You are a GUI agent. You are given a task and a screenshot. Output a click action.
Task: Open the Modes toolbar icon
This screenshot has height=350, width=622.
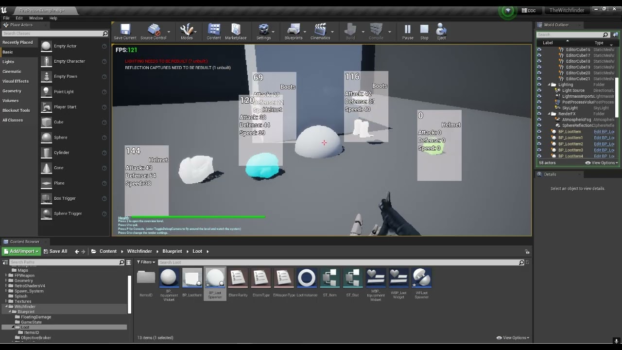click(x=187, y=32)
